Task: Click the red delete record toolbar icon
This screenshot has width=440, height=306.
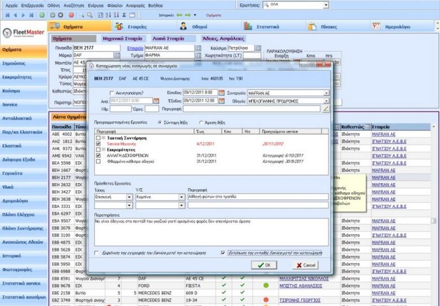Action: 71,15
